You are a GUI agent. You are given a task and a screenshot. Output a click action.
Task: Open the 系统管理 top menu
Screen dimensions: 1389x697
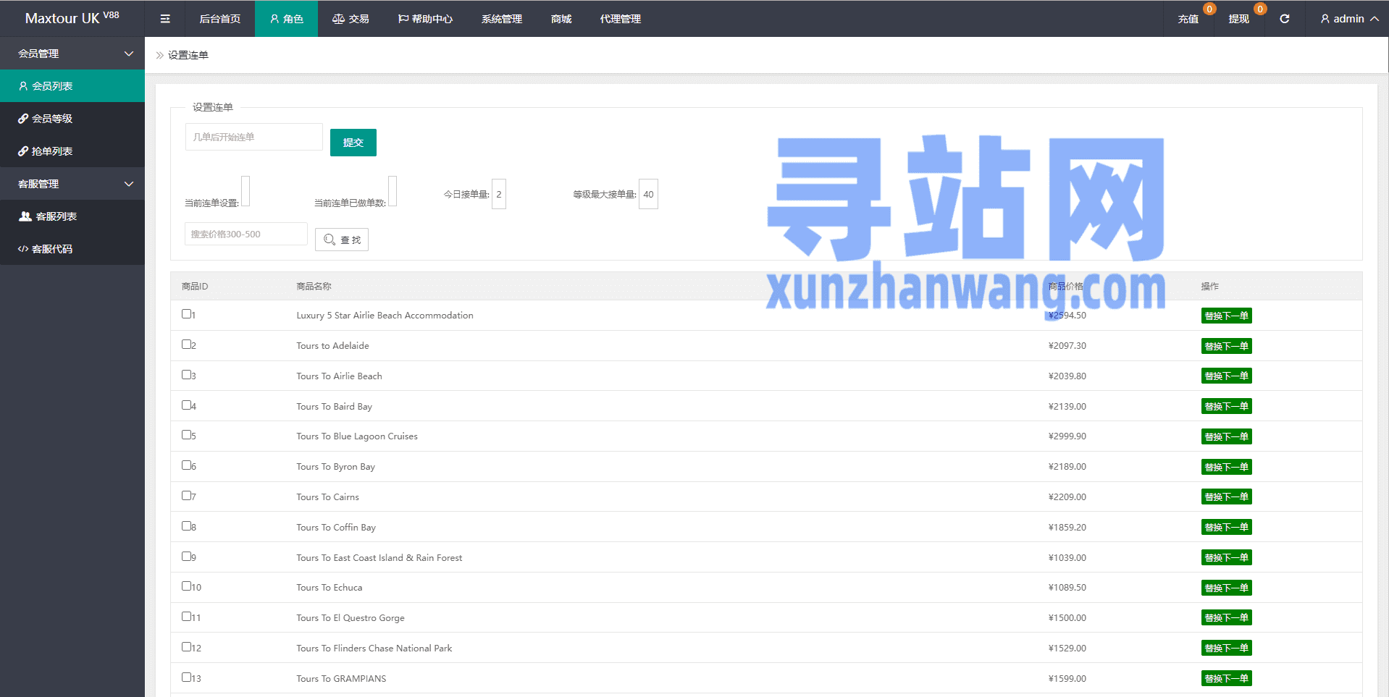coord(502,19)
